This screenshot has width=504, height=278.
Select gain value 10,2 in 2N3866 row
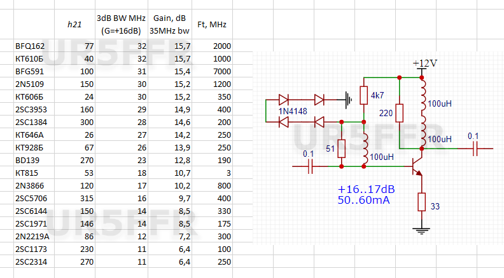(x=170, y=186)
